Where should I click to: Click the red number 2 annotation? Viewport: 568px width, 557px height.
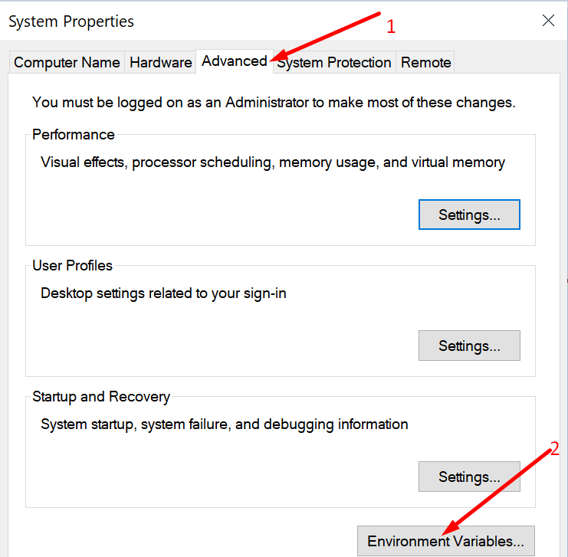[x=555, y=448]
